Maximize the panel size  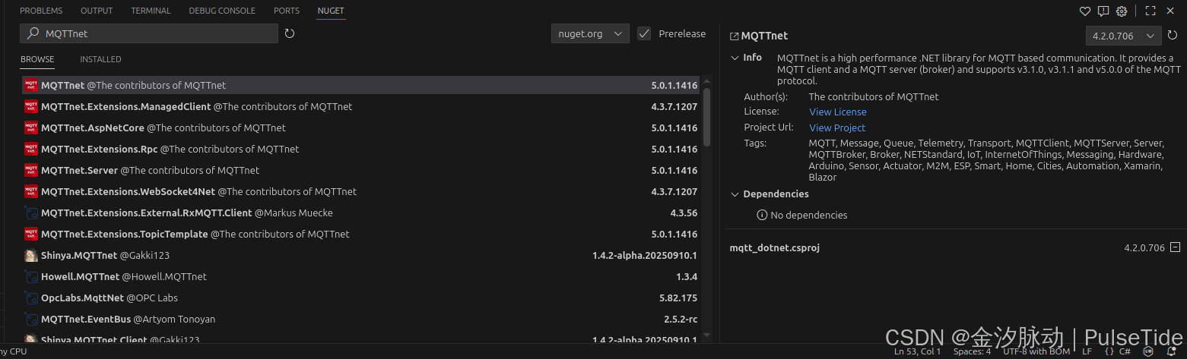pos(1151,11)
